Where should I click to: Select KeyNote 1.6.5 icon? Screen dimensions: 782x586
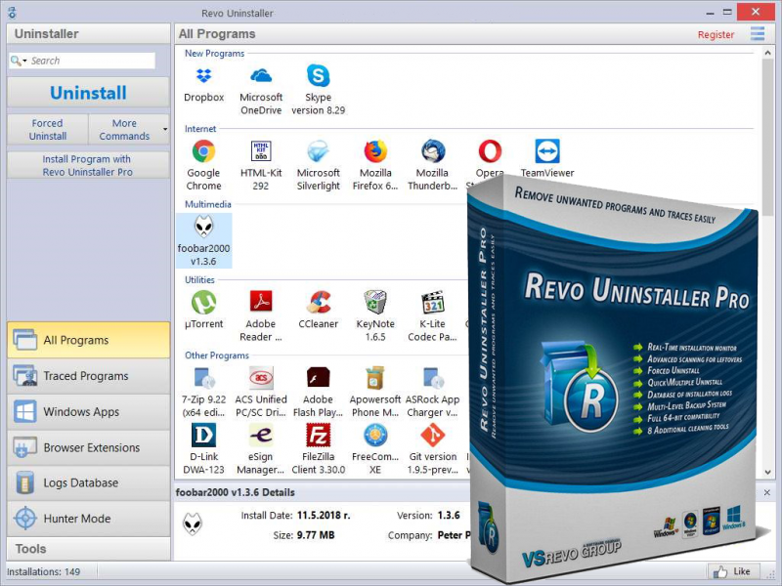coord(375,302)
